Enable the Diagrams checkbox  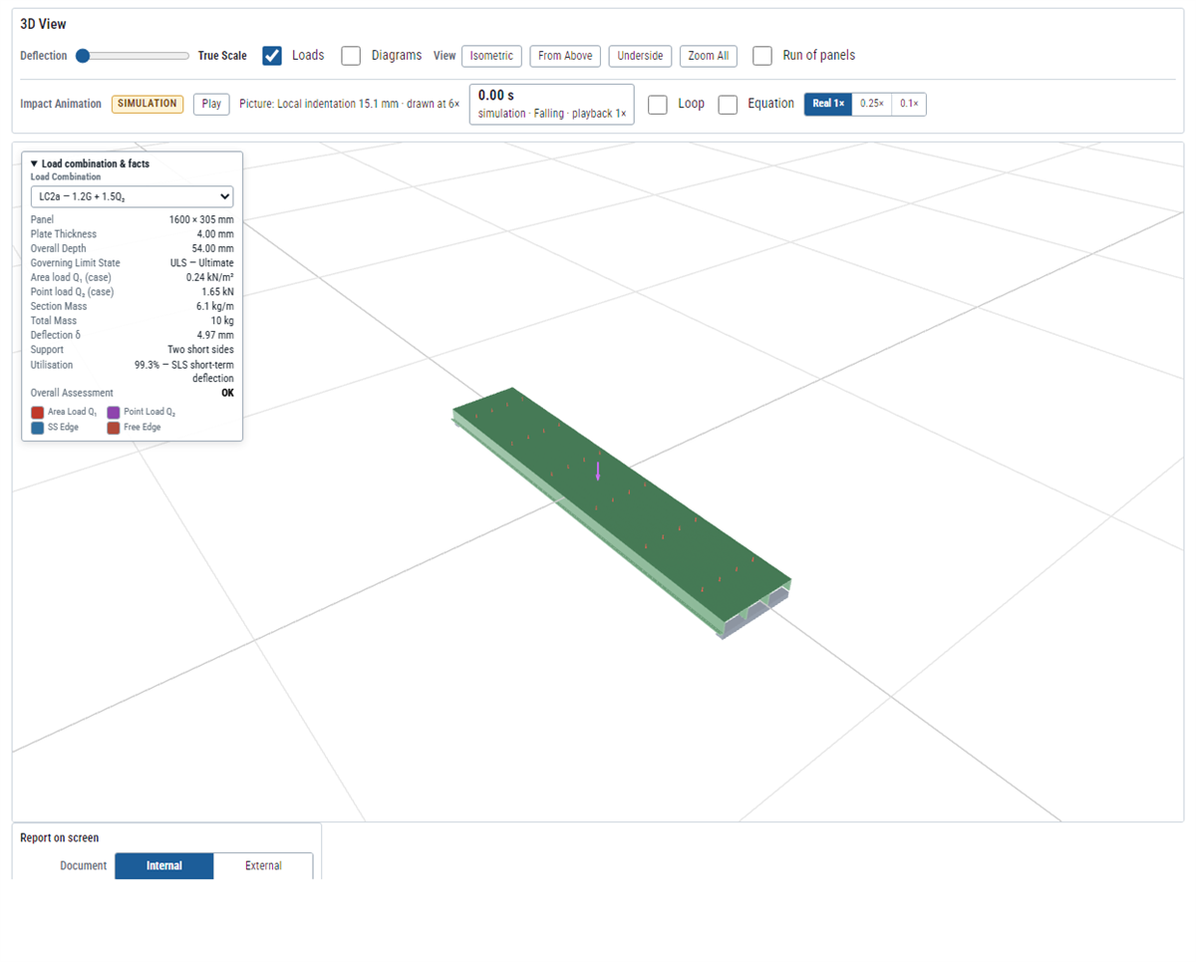click(351, 56)
